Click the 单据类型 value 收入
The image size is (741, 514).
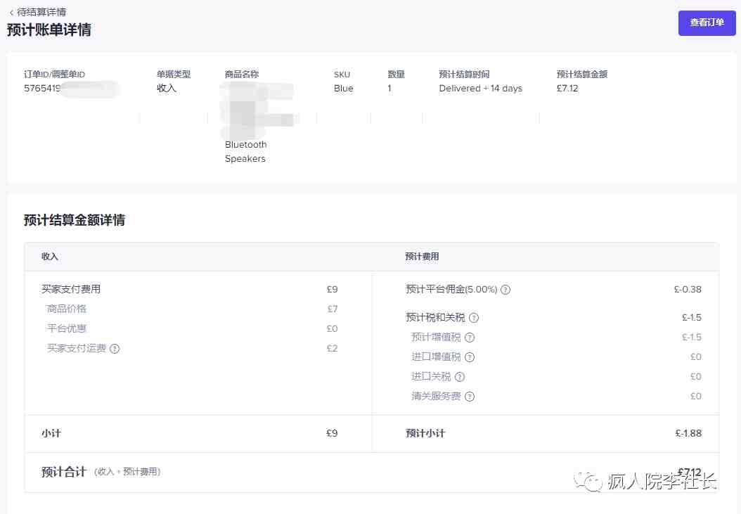point(167,89)
